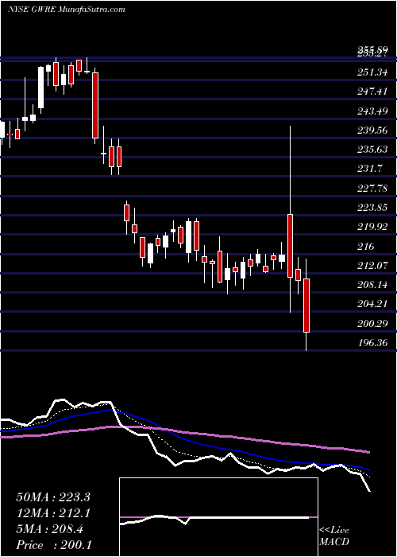
Task: Select the 243.49 price axis label
Action: 372,111
